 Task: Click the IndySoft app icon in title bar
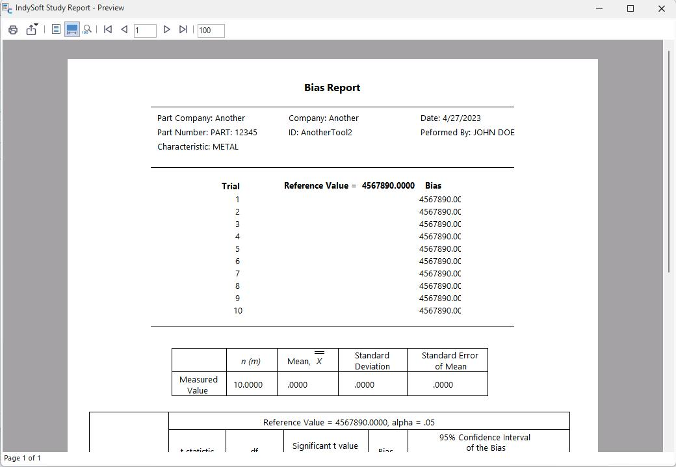pyautogui.click(x=7, y=8)
